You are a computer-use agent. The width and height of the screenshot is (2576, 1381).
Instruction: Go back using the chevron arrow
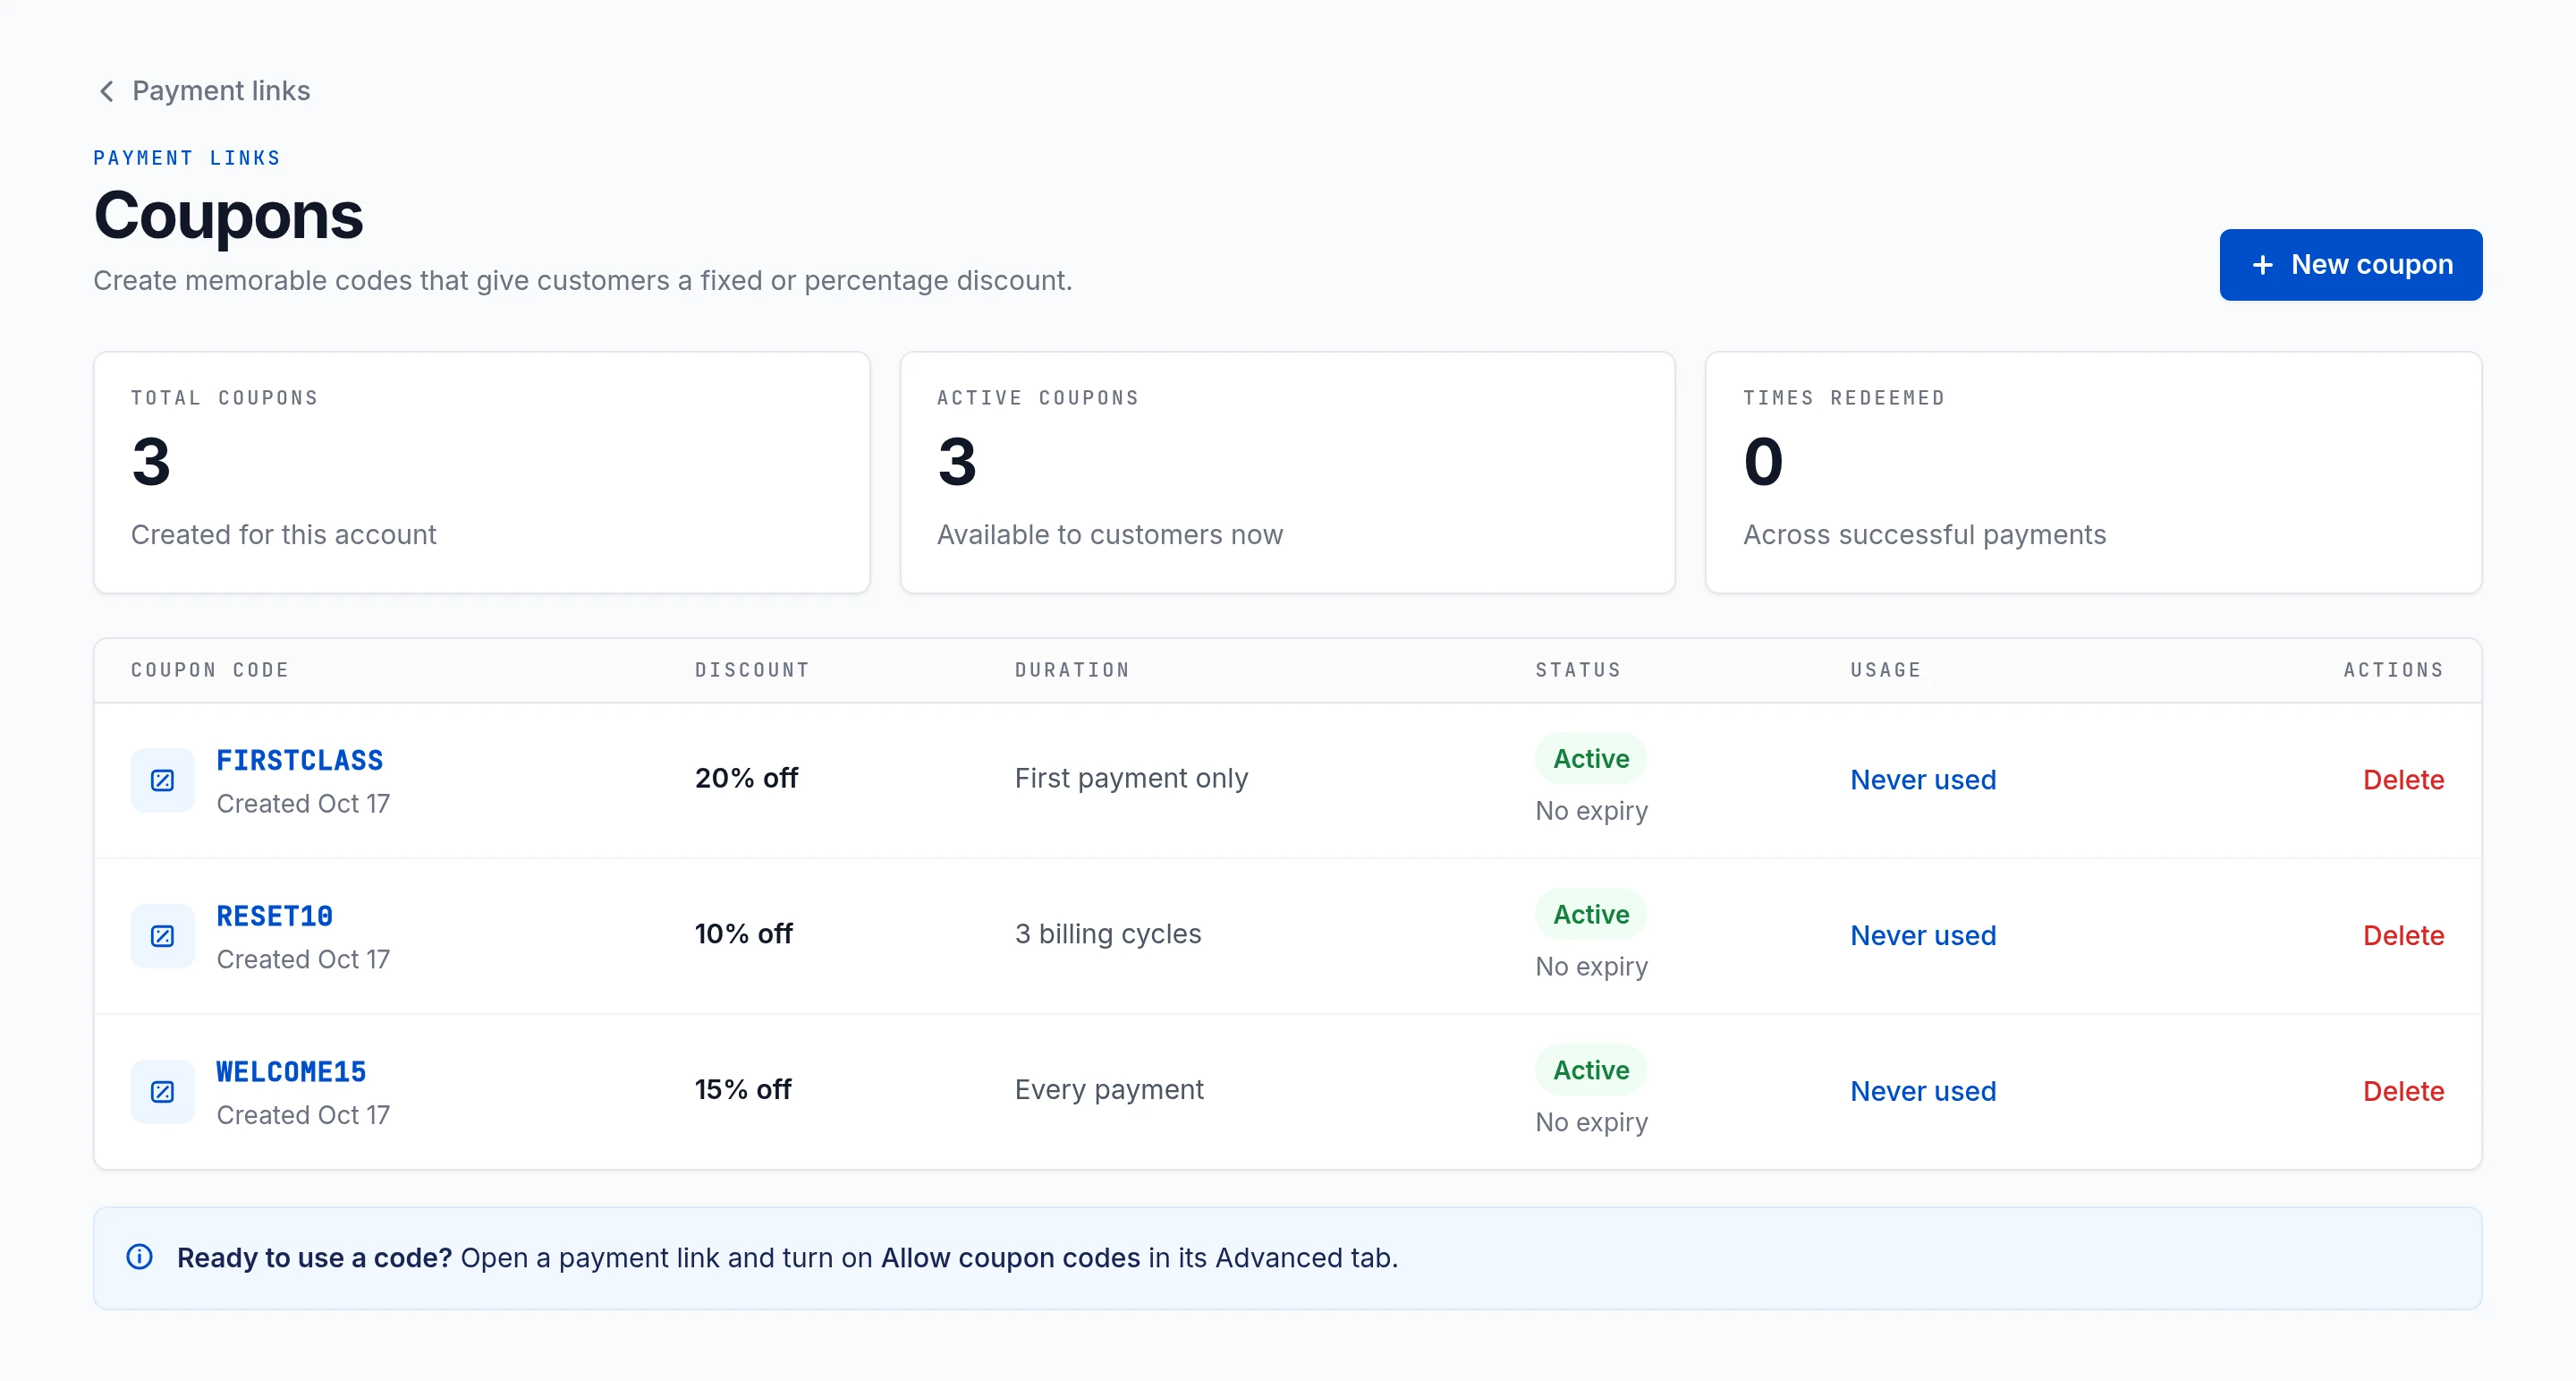[106, 91]
